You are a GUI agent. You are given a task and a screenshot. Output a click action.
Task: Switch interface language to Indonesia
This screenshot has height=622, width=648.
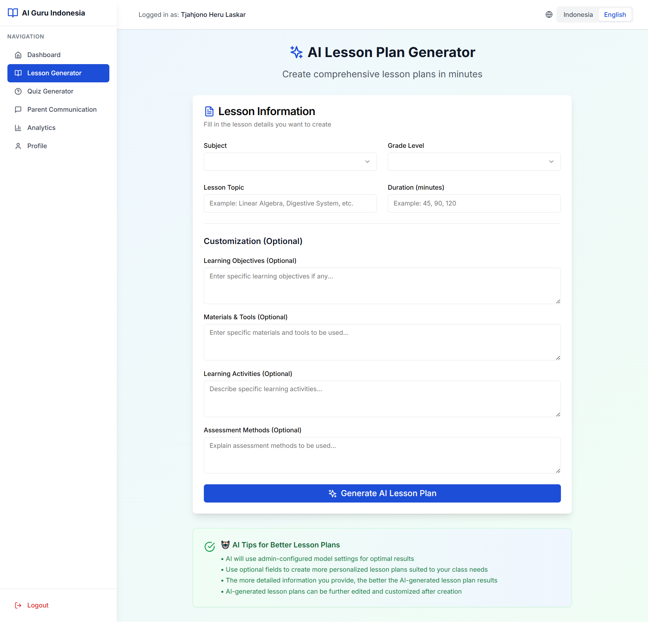(x=578, y=15)
